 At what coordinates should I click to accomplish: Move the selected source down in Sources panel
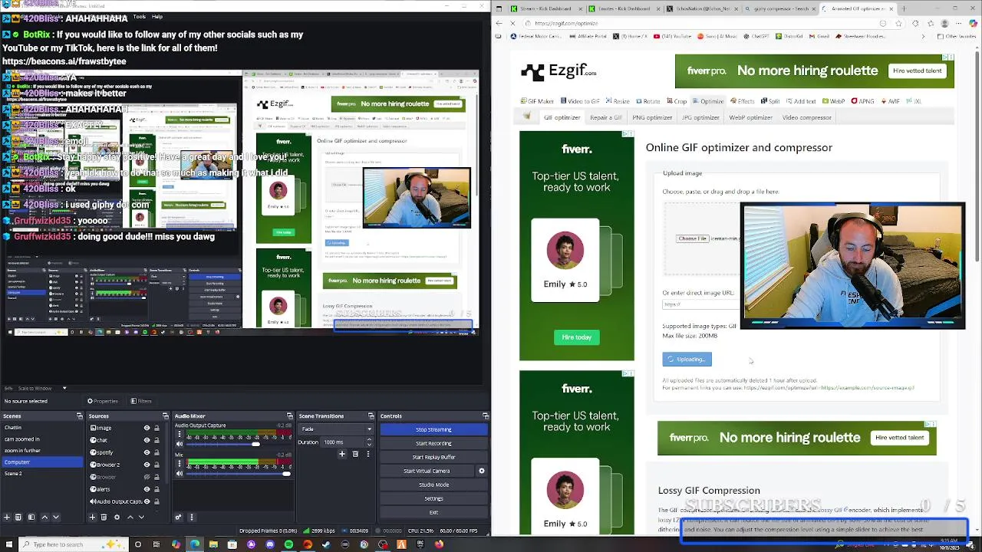(141, 517)
